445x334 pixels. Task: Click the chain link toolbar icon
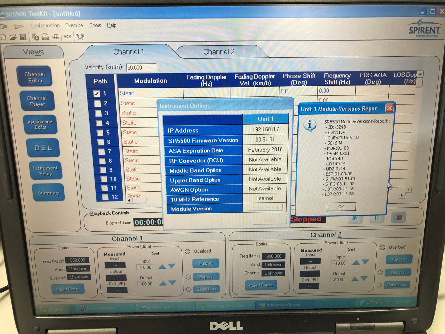(67, 37)
